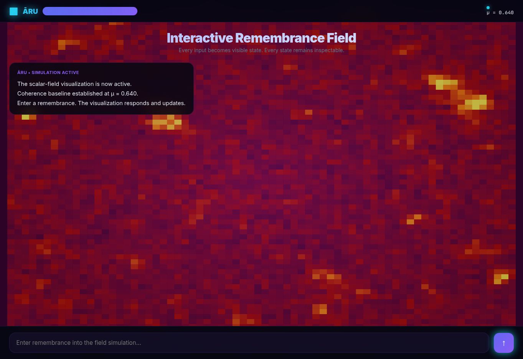Focus the 'Enter remembrance into the field simulation' input
523x359 pixels.
point(249,343)
